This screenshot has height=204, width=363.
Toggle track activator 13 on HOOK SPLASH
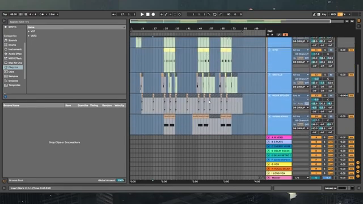tap(316, 95)
